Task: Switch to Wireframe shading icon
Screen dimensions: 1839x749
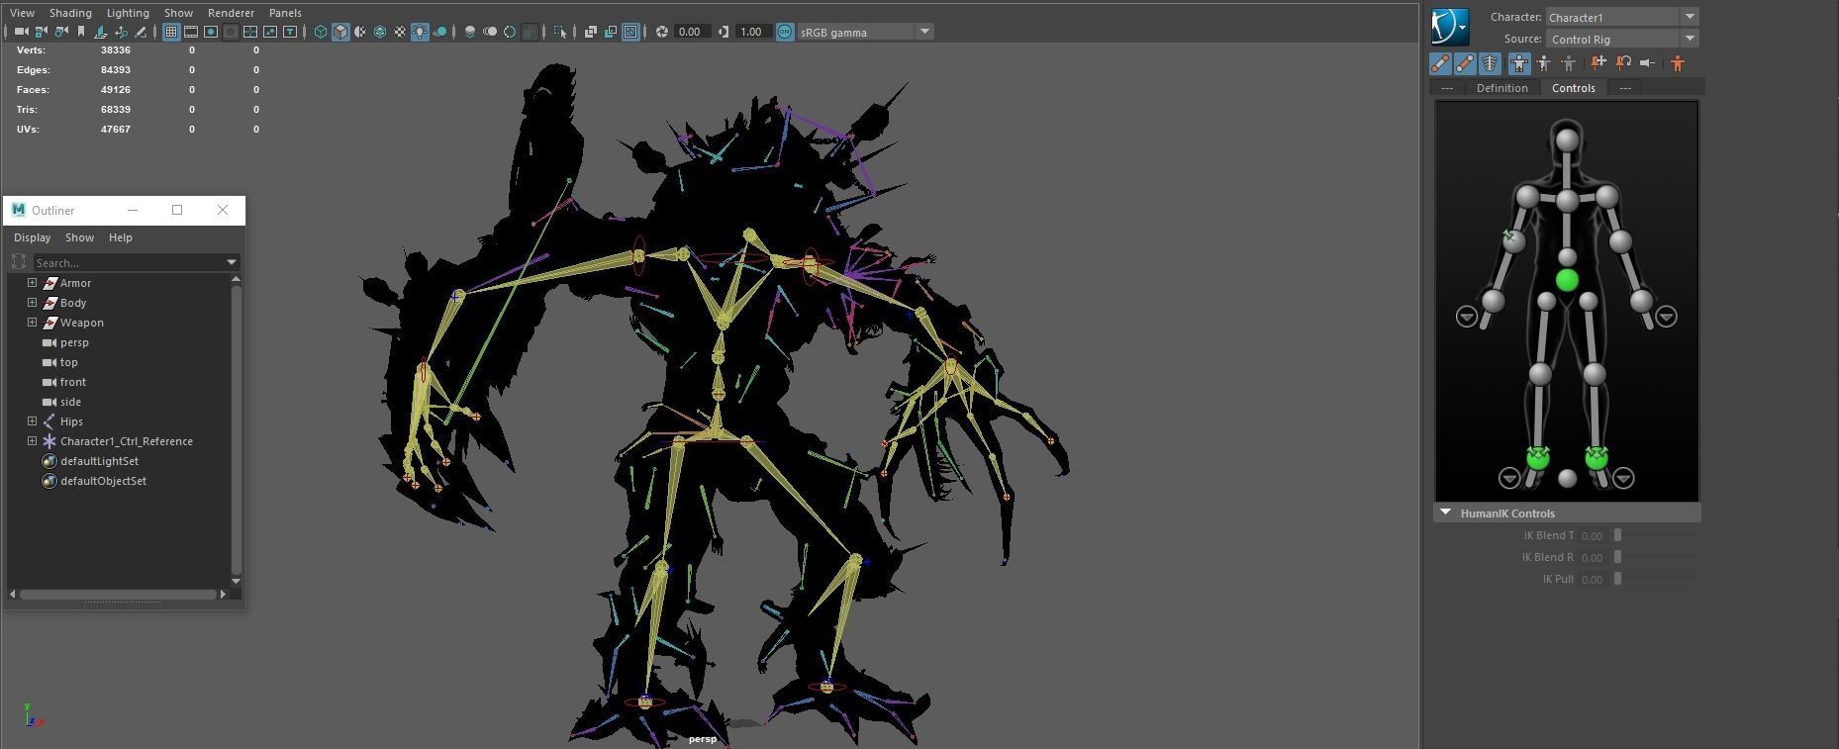Action: [x=321, y=32]
